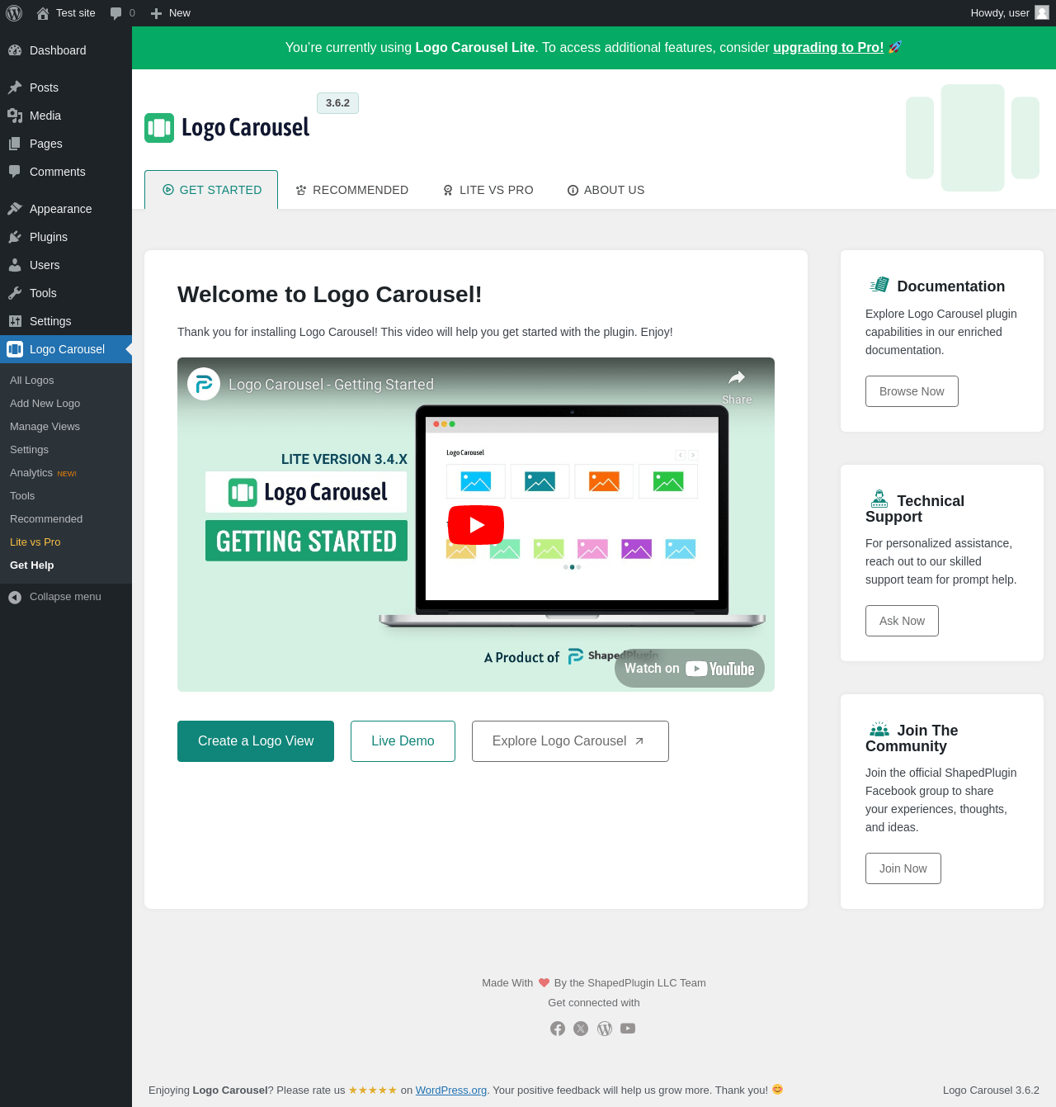
Task: Click the Media icon in sidebar
Action: click(15, 116)
